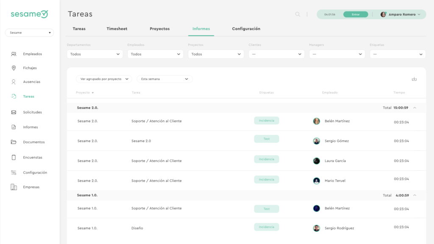Click the Test tag on Sergio Gómez row
This screenshot has width=434, height=244.
click(267, 139)
